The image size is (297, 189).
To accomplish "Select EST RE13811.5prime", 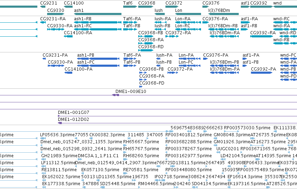I will tap(59, 170).
